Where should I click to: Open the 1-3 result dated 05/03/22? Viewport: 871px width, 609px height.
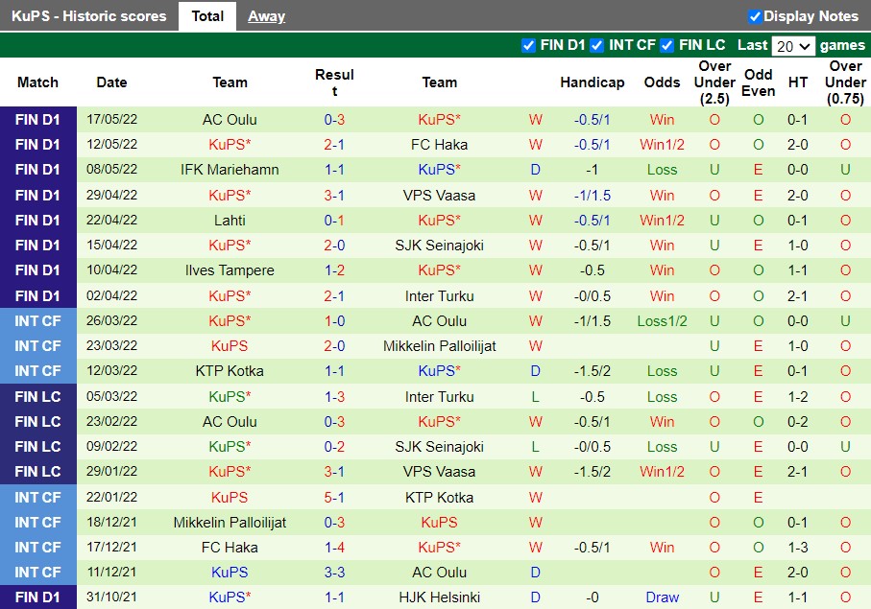(334, 397)
